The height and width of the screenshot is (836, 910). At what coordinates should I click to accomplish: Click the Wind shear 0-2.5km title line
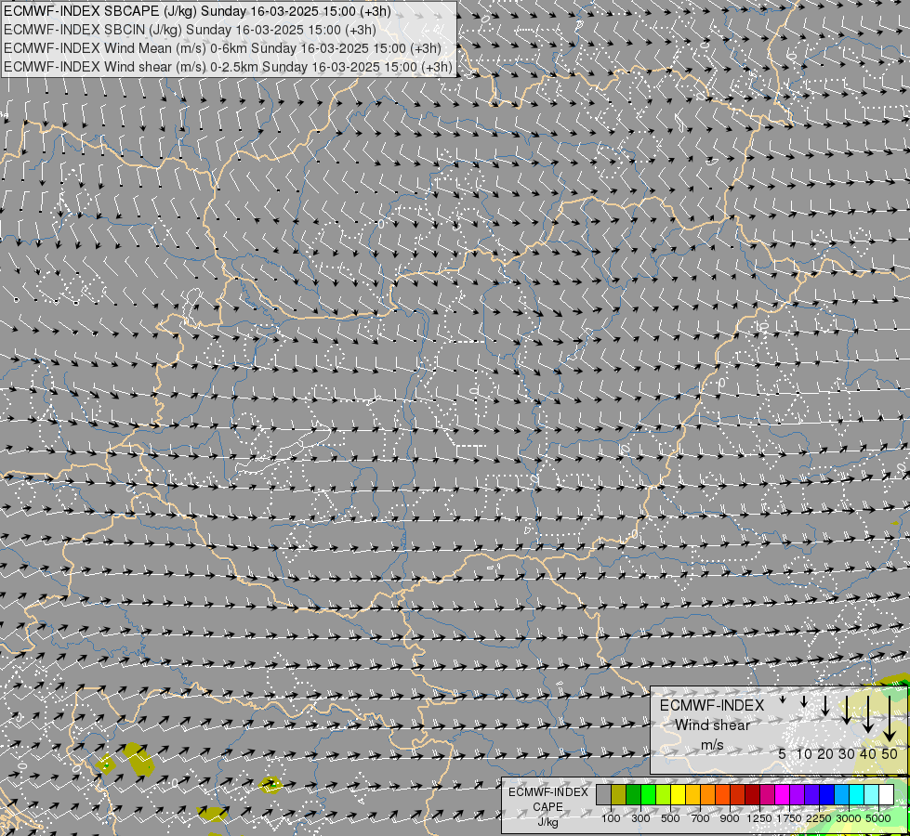pyautogui.click(x=228, y=67)
